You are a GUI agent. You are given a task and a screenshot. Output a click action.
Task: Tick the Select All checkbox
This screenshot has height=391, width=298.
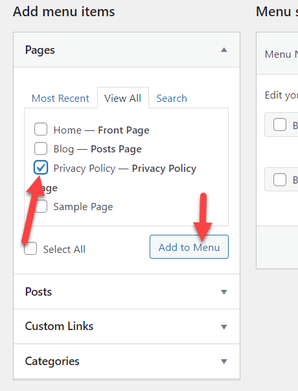(x=30, y=248)
